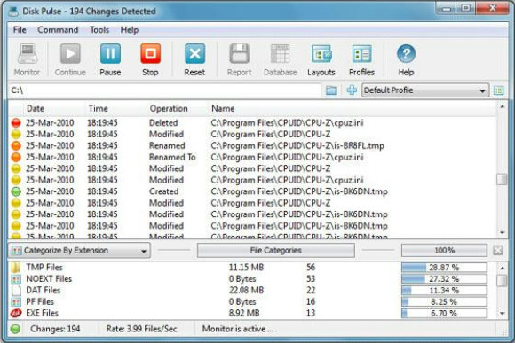The height and width of the screenshot is (343, 515).
Task: Click the green Created status icon
Action: (x=16, y=191)
